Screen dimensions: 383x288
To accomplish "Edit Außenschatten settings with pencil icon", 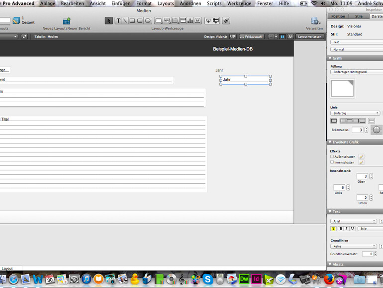I will click(x=361, y=156).
